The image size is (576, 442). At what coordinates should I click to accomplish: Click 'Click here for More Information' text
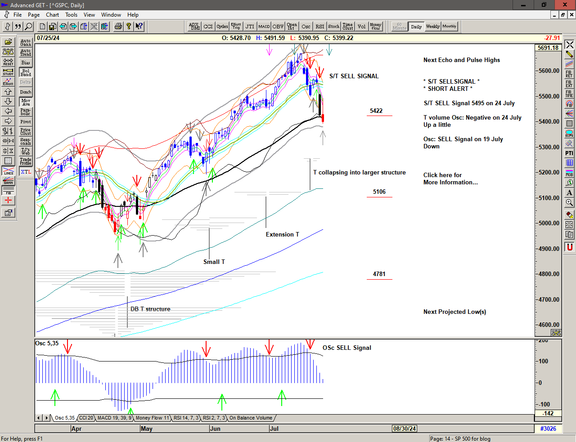click(x=450, y=179)
